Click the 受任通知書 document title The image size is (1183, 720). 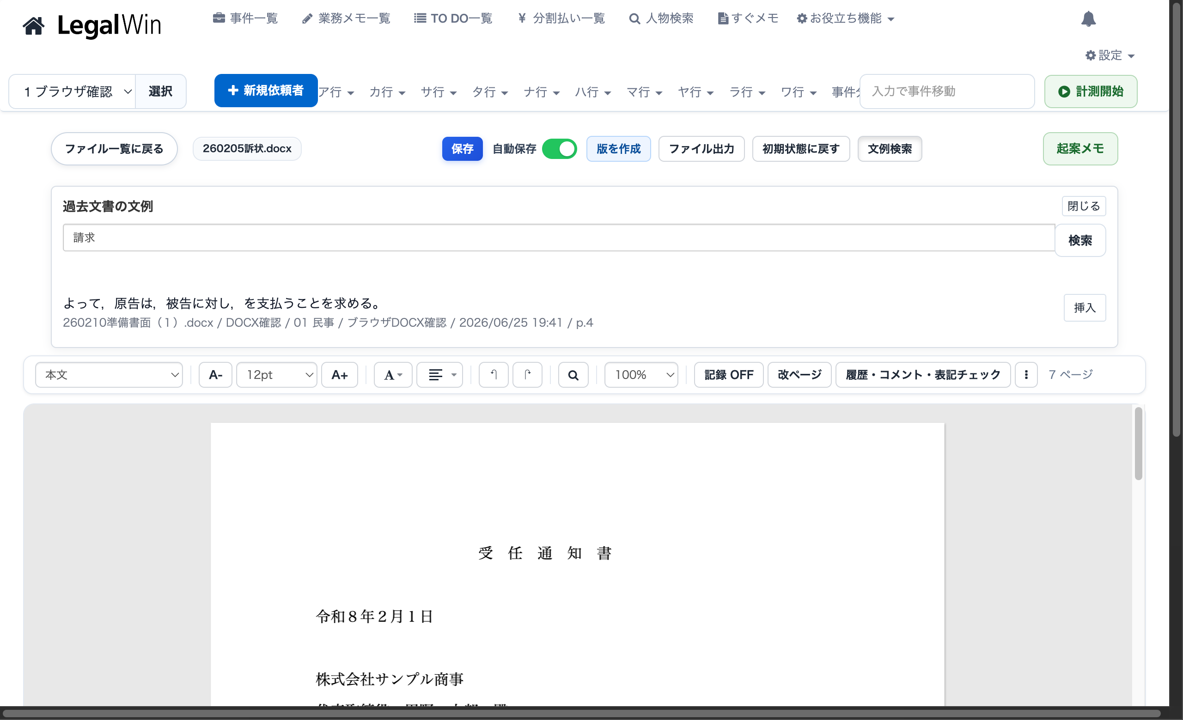coord(545,553)
